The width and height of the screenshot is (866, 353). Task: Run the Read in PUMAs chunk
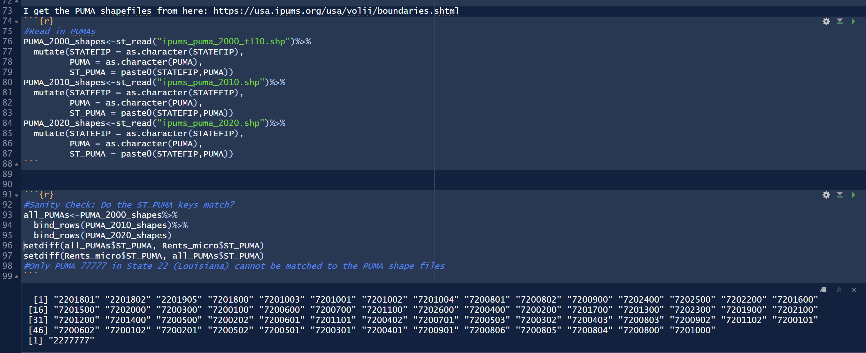pos(853,21)
